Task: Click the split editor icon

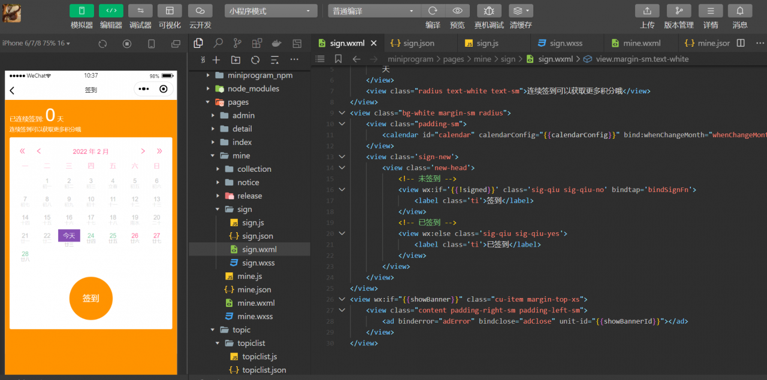Action: (741, 43)
